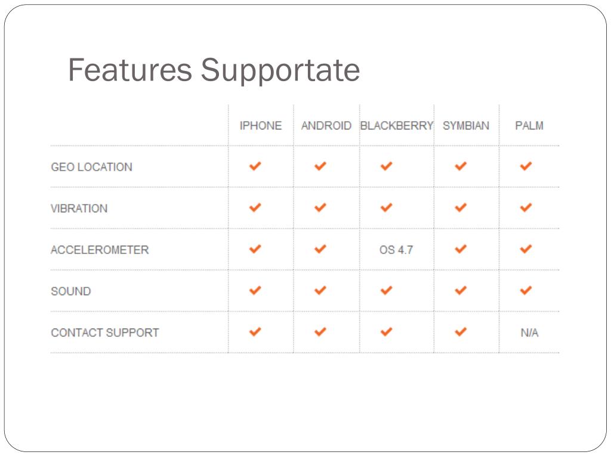Select the PALM column header
The width and height of the screenshot is (611, 458).
[x=529, y=126]
